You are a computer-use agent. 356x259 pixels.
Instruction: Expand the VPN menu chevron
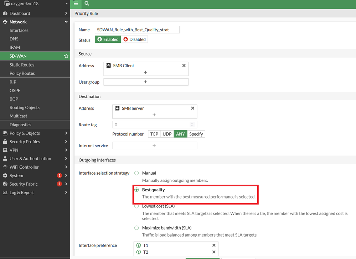(66, 150)
